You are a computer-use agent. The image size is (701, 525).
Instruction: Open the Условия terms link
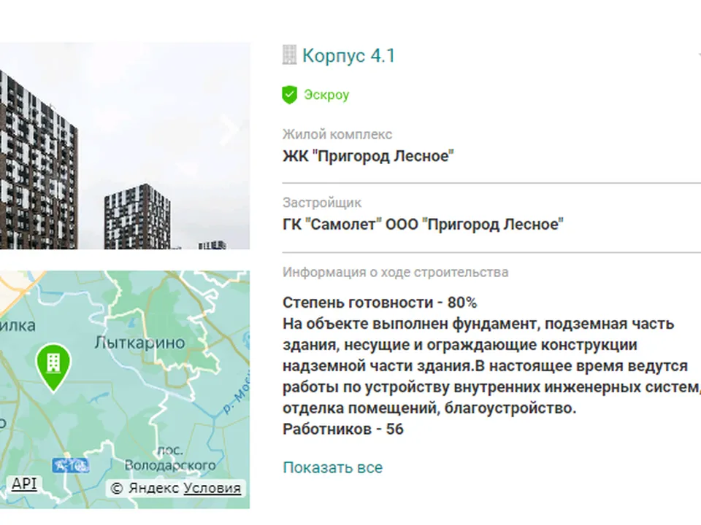coord(212,489)
